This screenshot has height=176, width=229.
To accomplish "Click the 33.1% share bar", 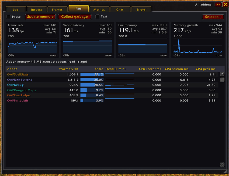I will click(x=92, y=75).
